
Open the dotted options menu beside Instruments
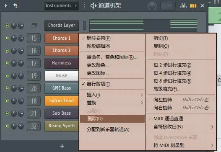click(85, 5)
